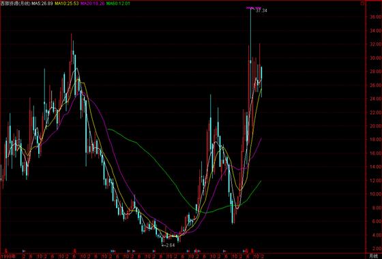Viewport: 382px width, 259px height.
Task: Open the 月线 period selector in bottom-right corner
Action: [x=373, y=256]
